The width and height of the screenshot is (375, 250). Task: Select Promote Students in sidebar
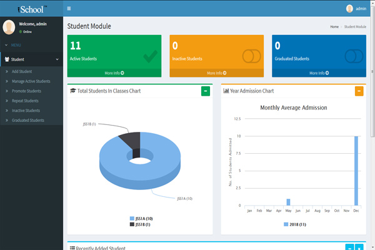click(26, 91)
